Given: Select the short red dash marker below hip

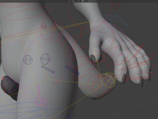Looking at the screenshot, I should click(x=56, y=83).
